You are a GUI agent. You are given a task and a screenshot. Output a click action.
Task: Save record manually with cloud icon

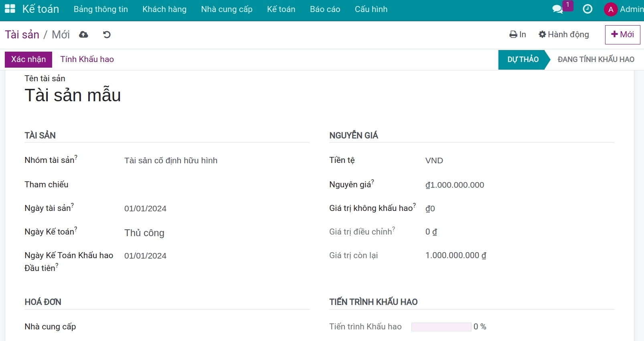(x=83, y=34)
